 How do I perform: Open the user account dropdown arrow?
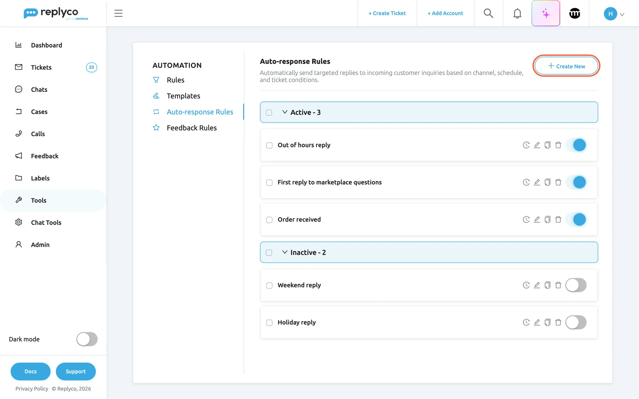click(622, 15)
